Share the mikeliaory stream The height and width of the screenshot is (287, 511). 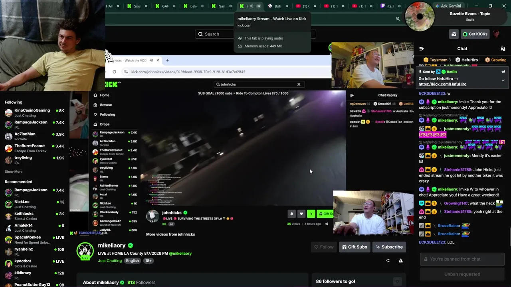click(x=387, y=261)
